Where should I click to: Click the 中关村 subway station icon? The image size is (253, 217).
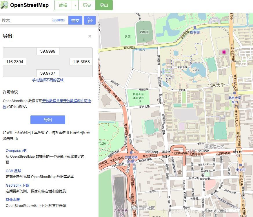coord(241,165)
